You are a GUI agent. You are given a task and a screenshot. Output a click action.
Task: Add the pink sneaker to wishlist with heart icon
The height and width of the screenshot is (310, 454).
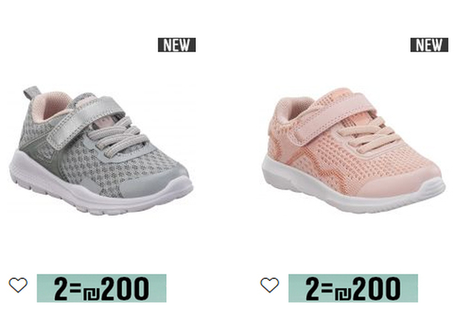(269, 285)
